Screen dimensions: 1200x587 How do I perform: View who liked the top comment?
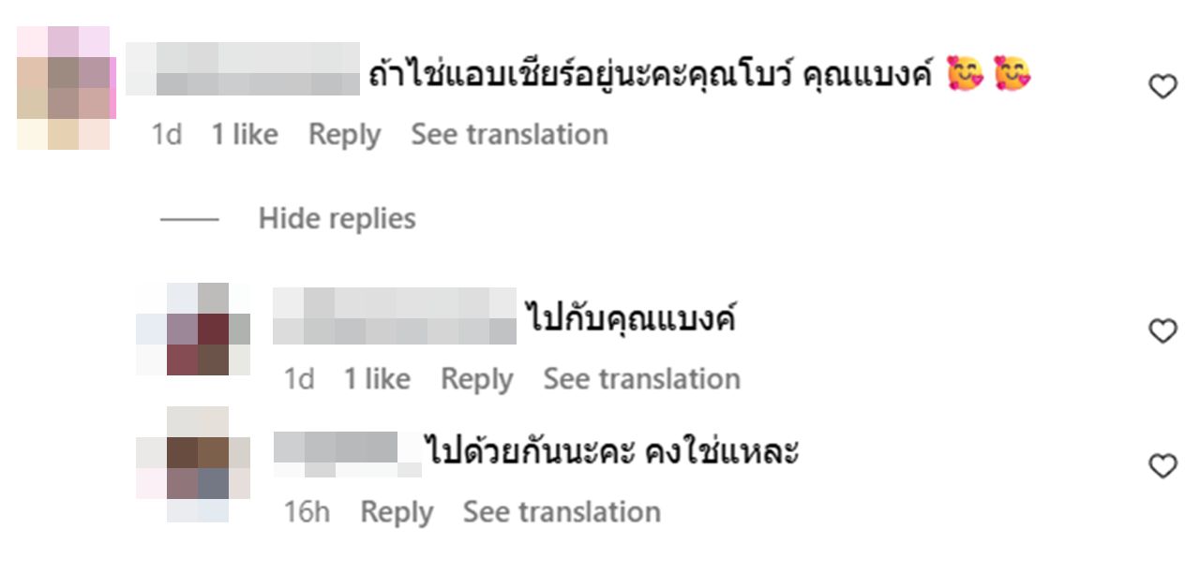point(244,135)
